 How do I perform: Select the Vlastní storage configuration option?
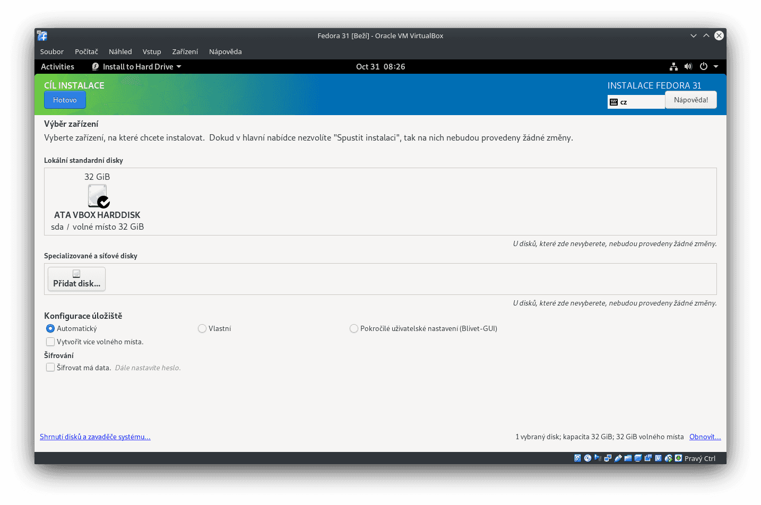click(x=202, y=328)
